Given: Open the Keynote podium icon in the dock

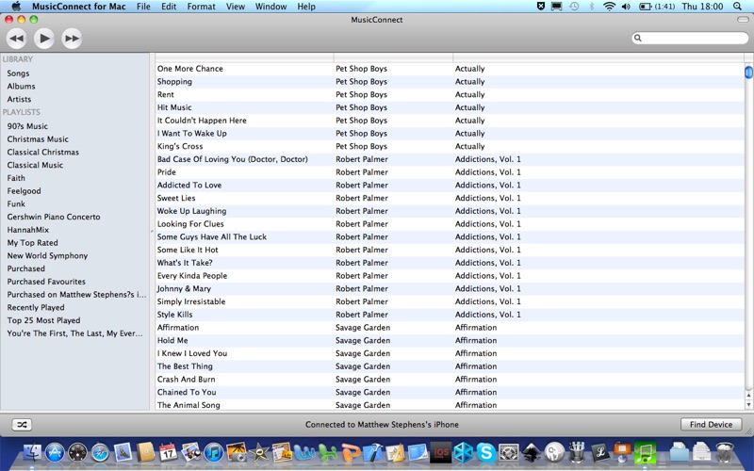Looking at the screenshot, I should point(622,452).
